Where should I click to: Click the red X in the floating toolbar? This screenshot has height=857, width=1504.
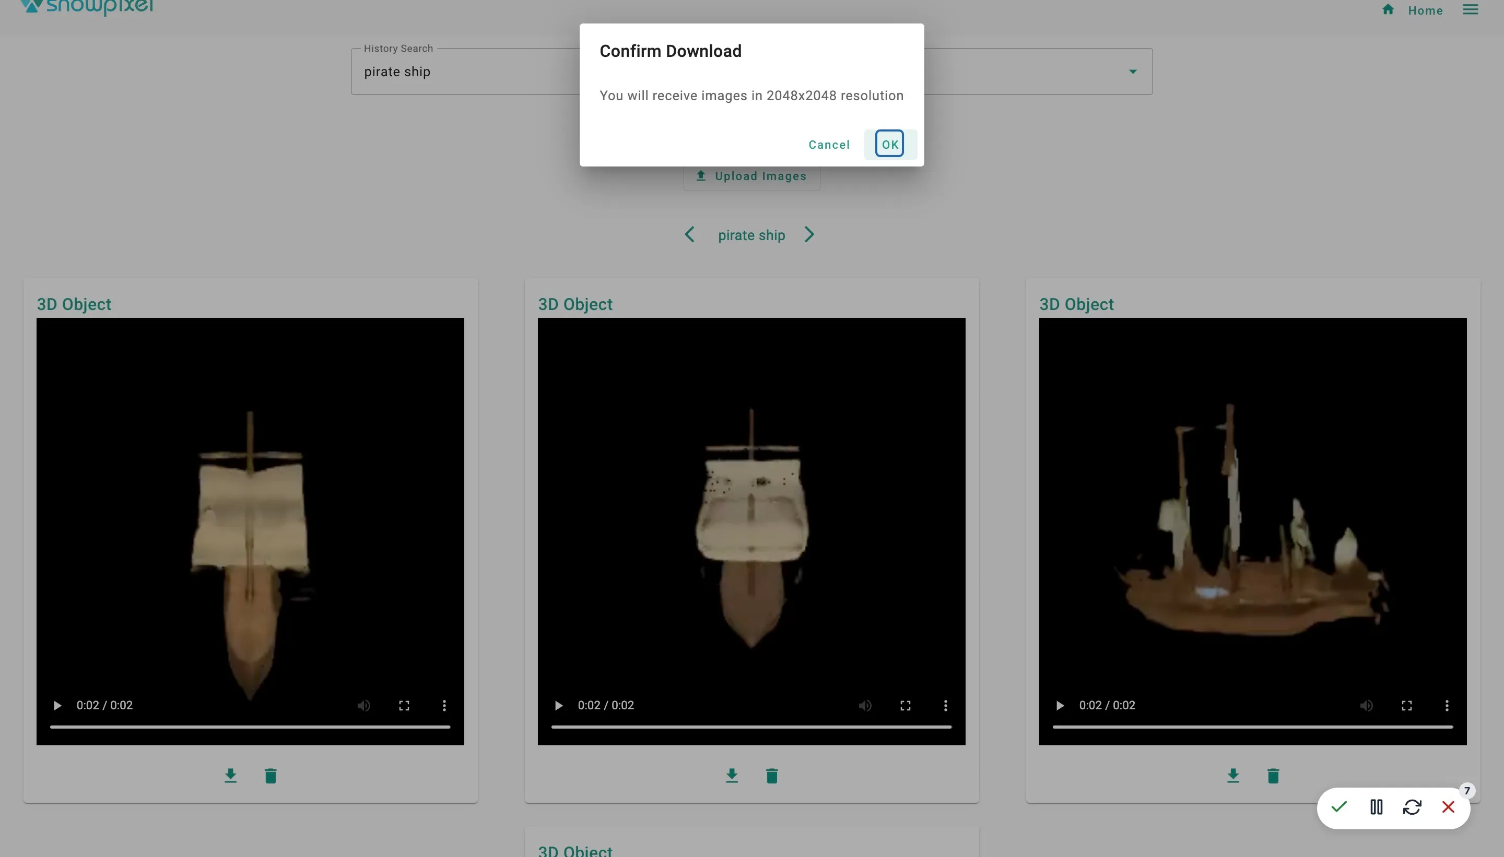point(1448,807)
